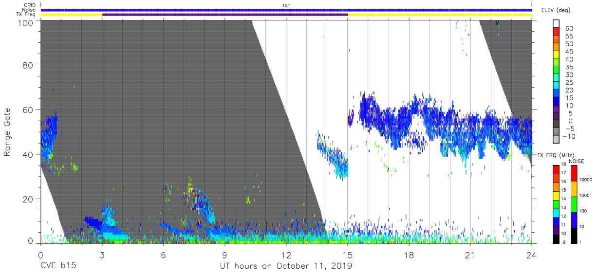Screen dimensions: 598x276
Task: Click the '6' tick on UT hours axis
Action: [163, 255]
